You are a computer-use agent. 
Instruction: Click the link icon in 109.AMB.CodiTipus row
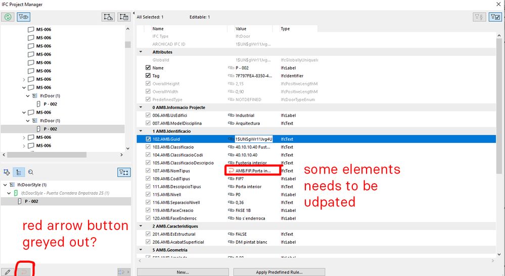pos(231,179)
